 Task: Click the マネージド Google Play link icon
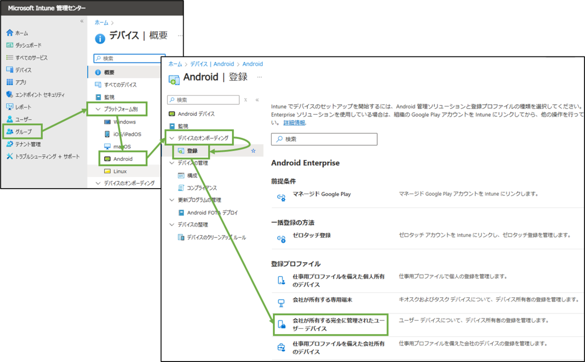(x=281, y=197)
